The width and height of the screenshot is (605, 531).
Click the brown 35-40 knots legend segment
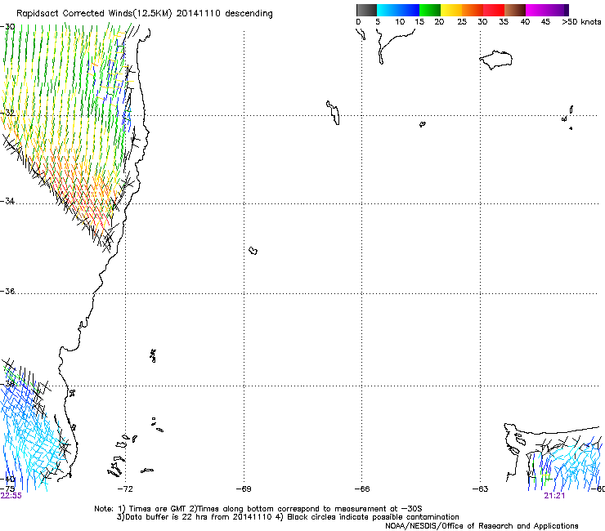coord(515,10)
